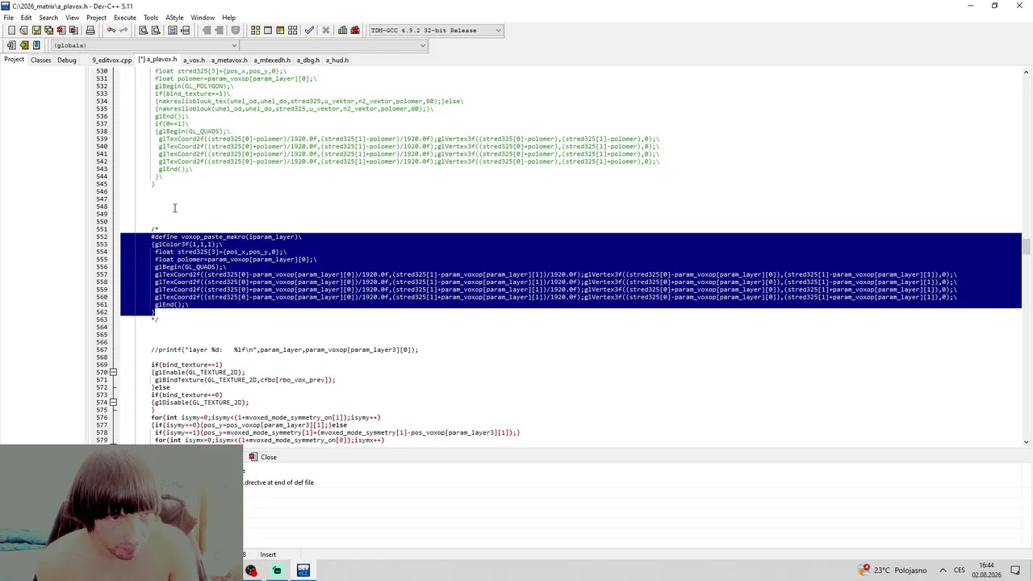This screenshot has height=581, width=1033.
Task: Click the Open file toolbar icon
Action: point(23,31)
